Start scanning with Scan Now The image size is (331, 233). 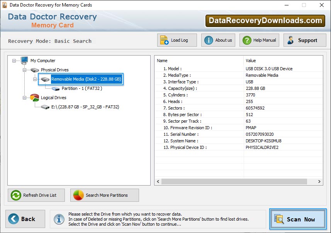298,219
